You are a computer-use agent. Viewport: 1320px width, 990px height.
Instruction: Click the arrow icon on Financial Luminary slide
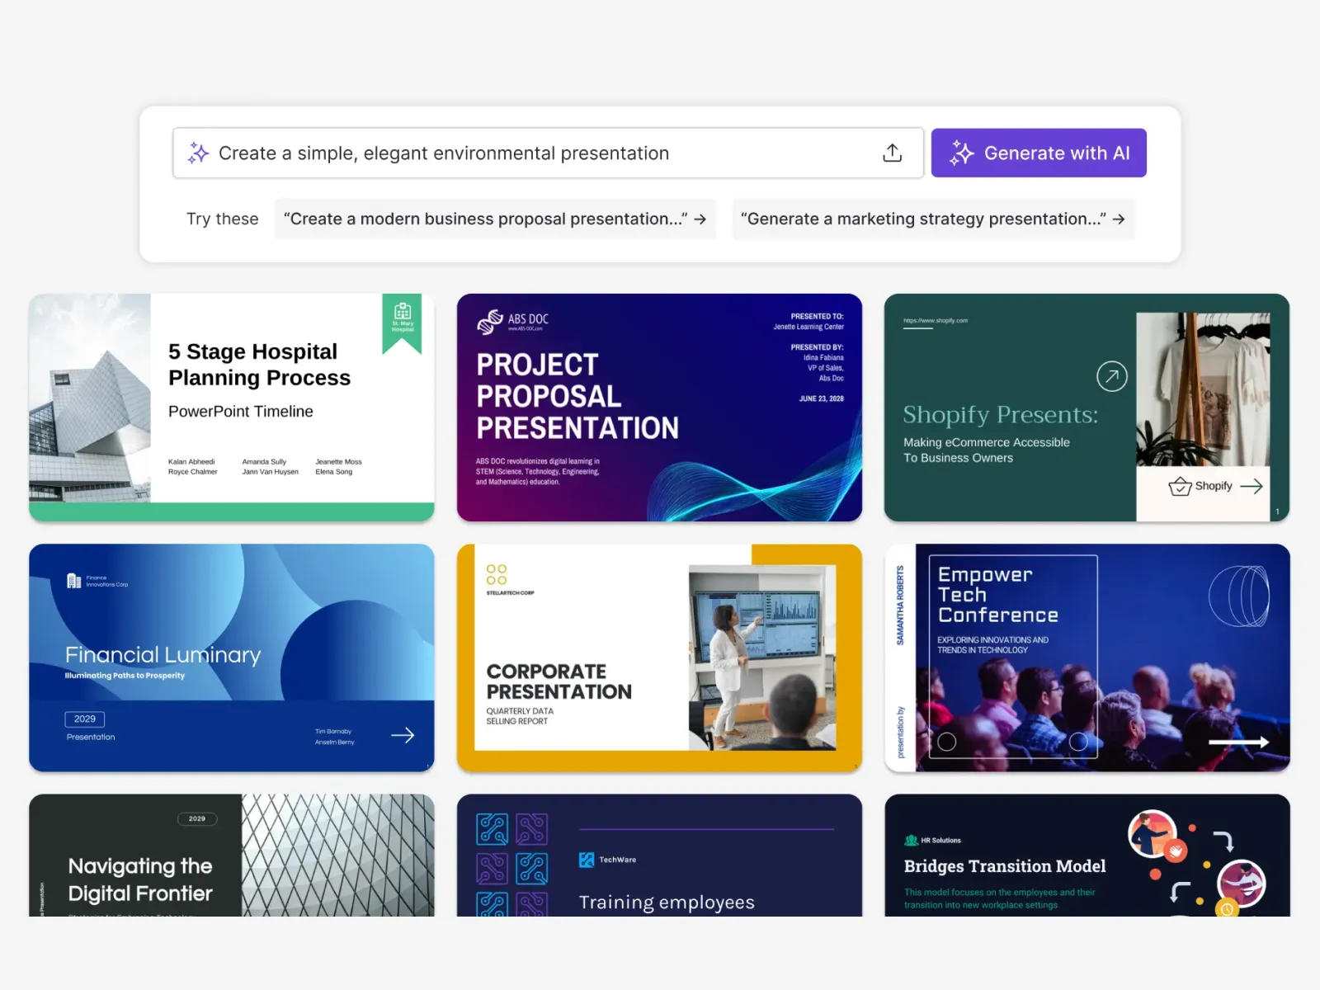[403, 735]
